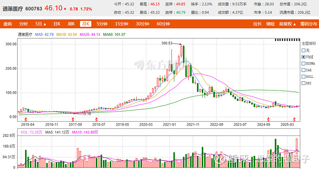Click the volume MA10: 143.80万 label

(85, 132)
